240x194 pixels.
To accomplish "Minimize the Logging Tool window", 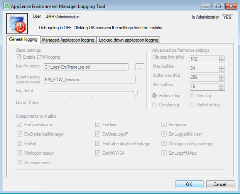I will point(206,7).
